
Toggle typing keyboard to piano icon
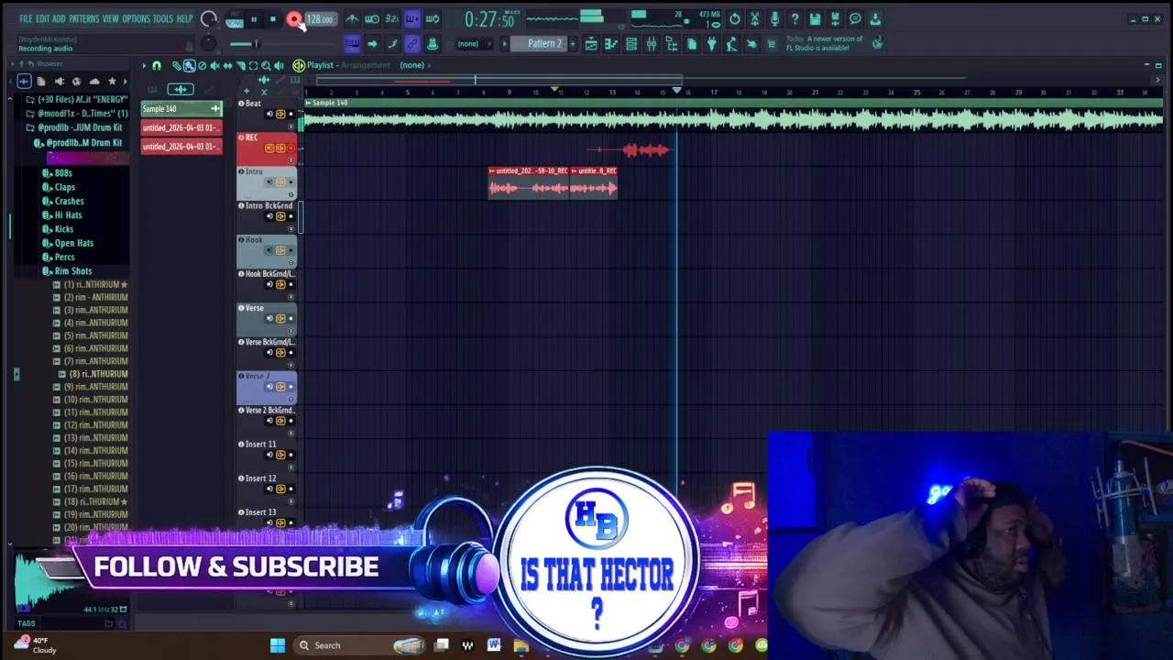coord(352,44)
